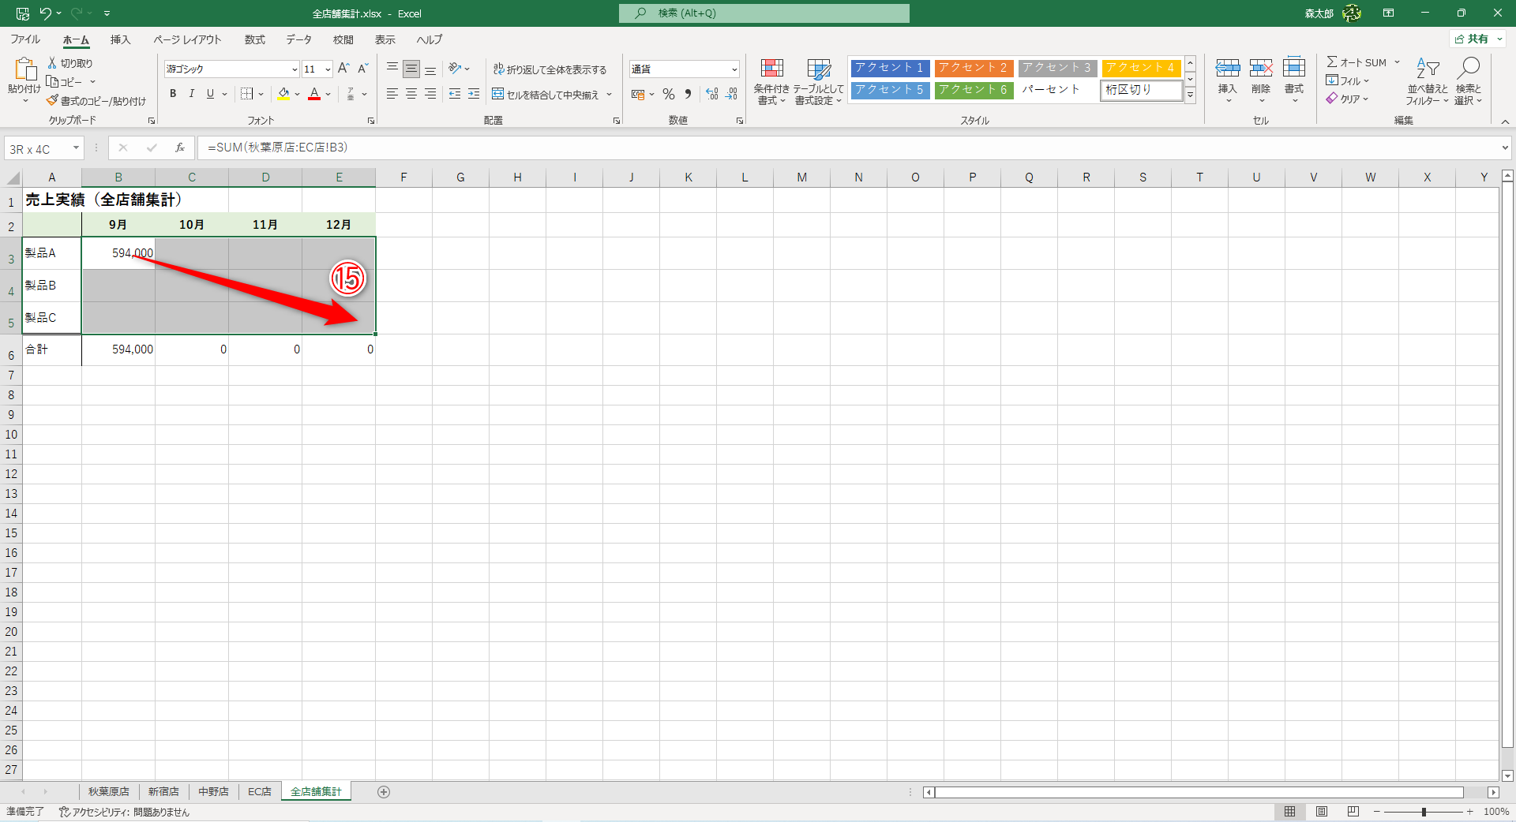The image size is (1516, 822).
Task: Expand セルを結合して中央揃え options arrow
Action: tap(610, 95)
